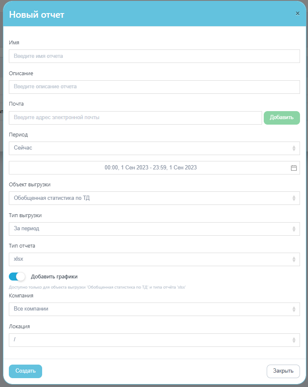Click the arrows icon in Объект выгрузки field
The width and height of the screenshot is (308, 387).
(x=294, y=198)
